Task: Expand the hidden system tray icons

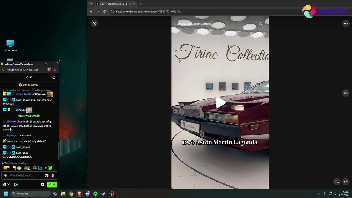Action: pyautogui.click(x=318, y=194)
